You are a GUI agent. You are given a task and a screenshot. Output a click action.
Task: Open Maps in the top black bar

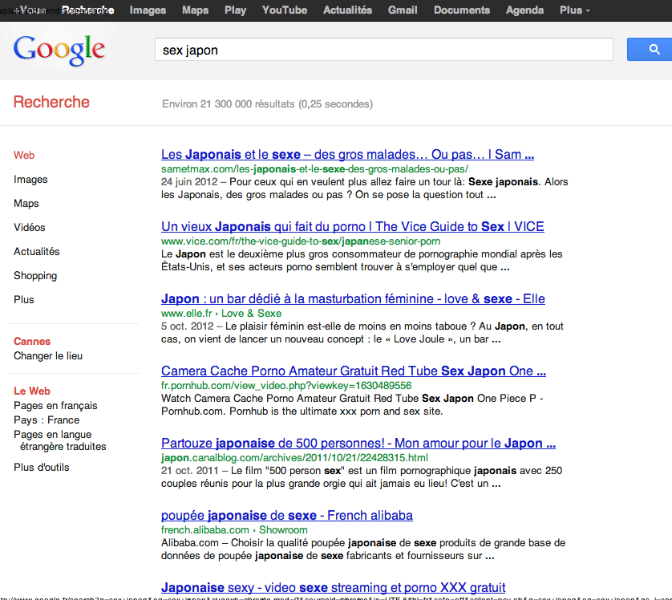195,10
